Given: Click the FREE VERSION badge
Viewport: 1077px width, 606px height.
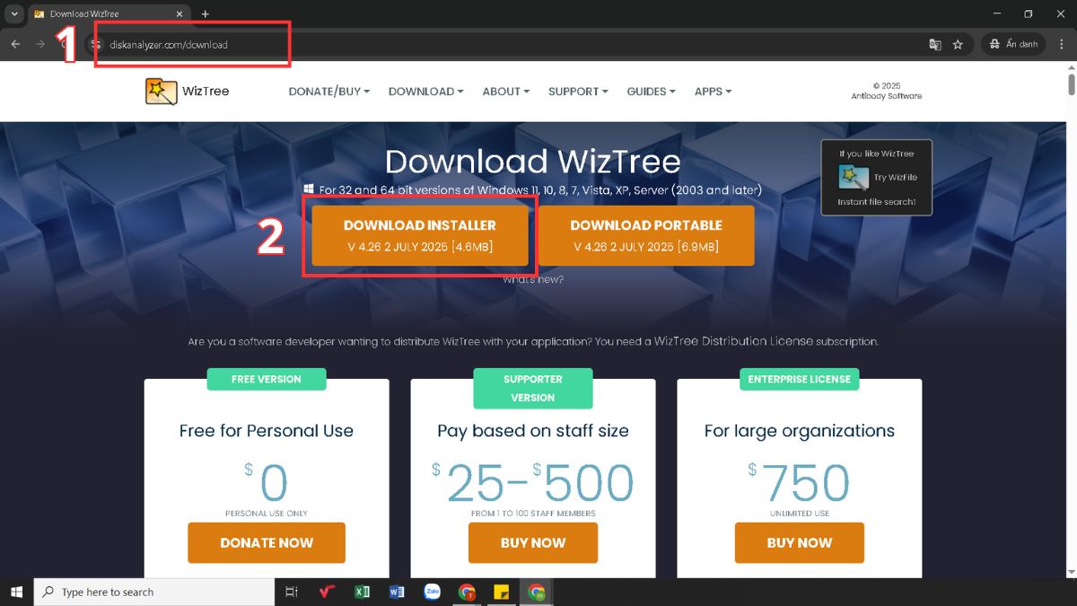Looking at the screenshot, I should 267,379.
